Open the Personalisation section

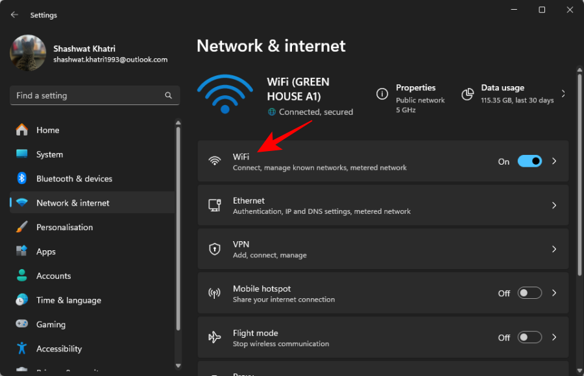pos(64,227)
